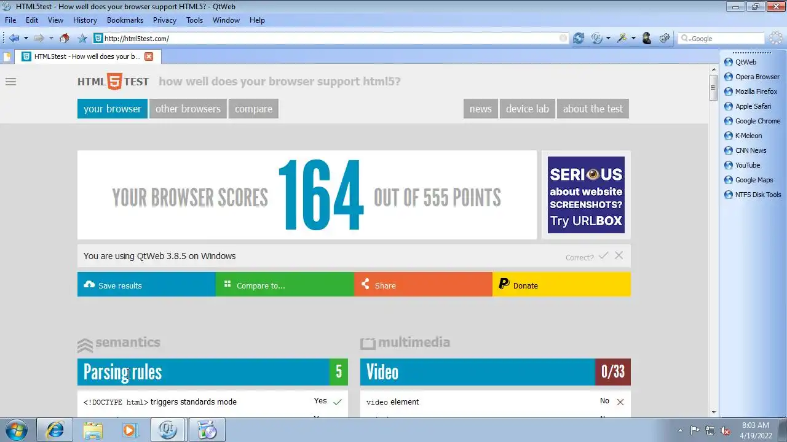Open the Bookmarks menu
787x442 pixels.
coord(125,20)
